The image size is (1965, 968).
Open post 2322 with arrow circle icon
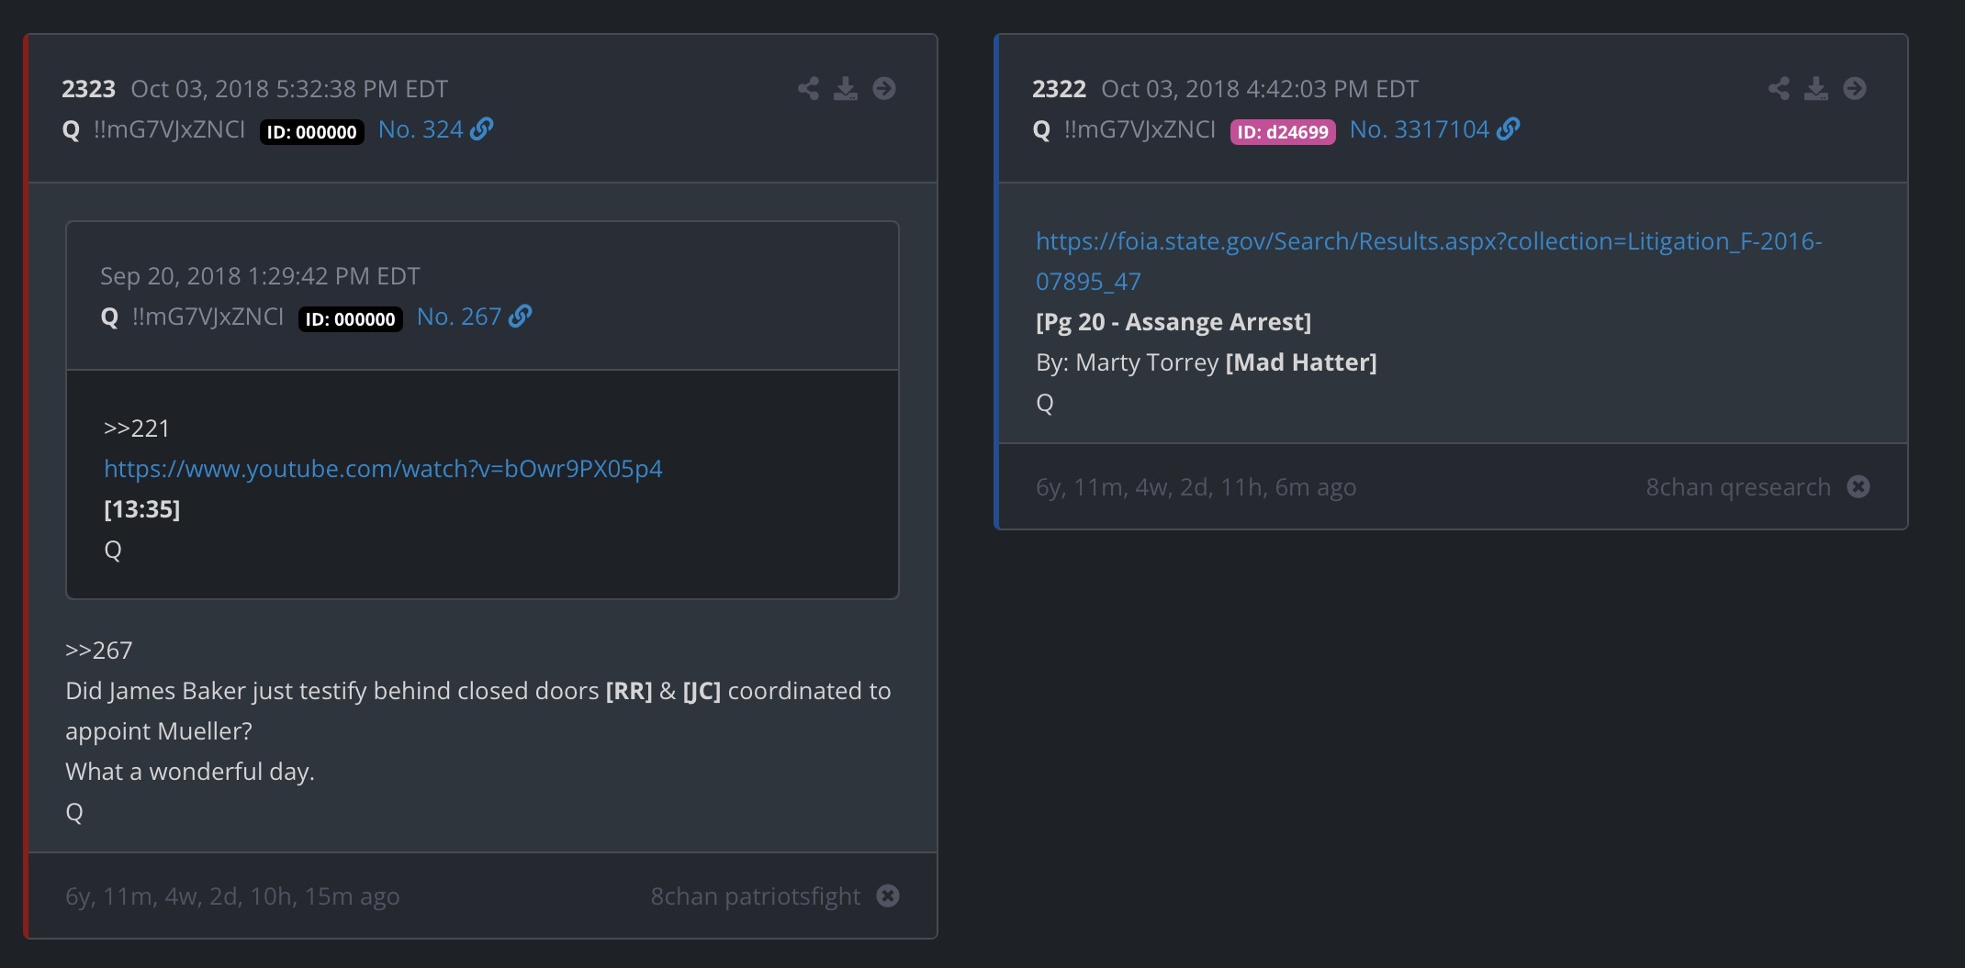1854,89
